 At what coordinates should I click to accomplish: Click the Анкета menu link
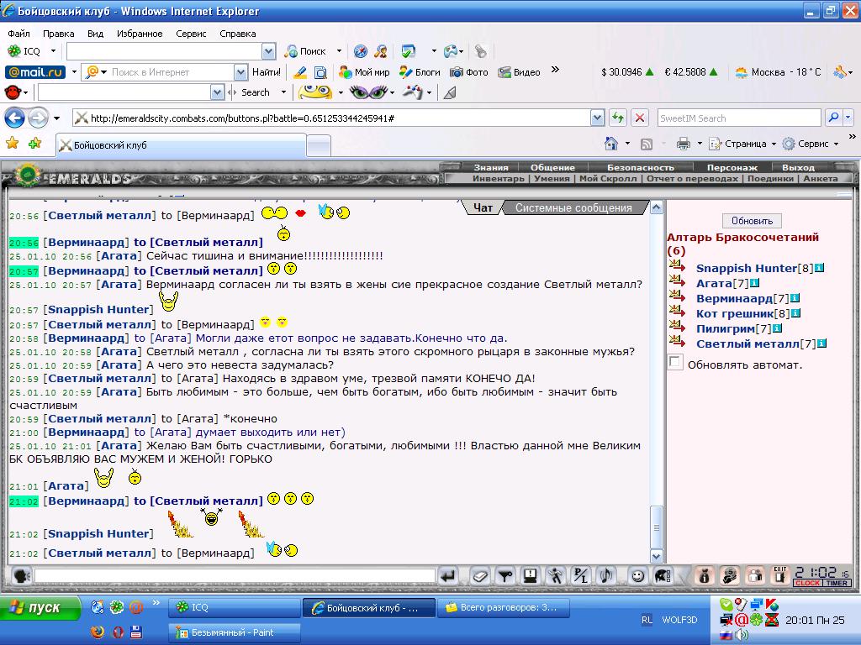[x=821, y=178]
